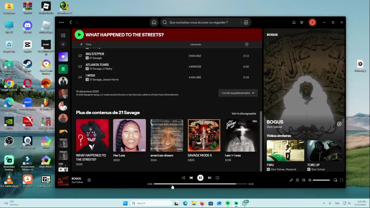Open the Discord desktop icon
This screenshot has width=370, height=208.
click(27, 27)
